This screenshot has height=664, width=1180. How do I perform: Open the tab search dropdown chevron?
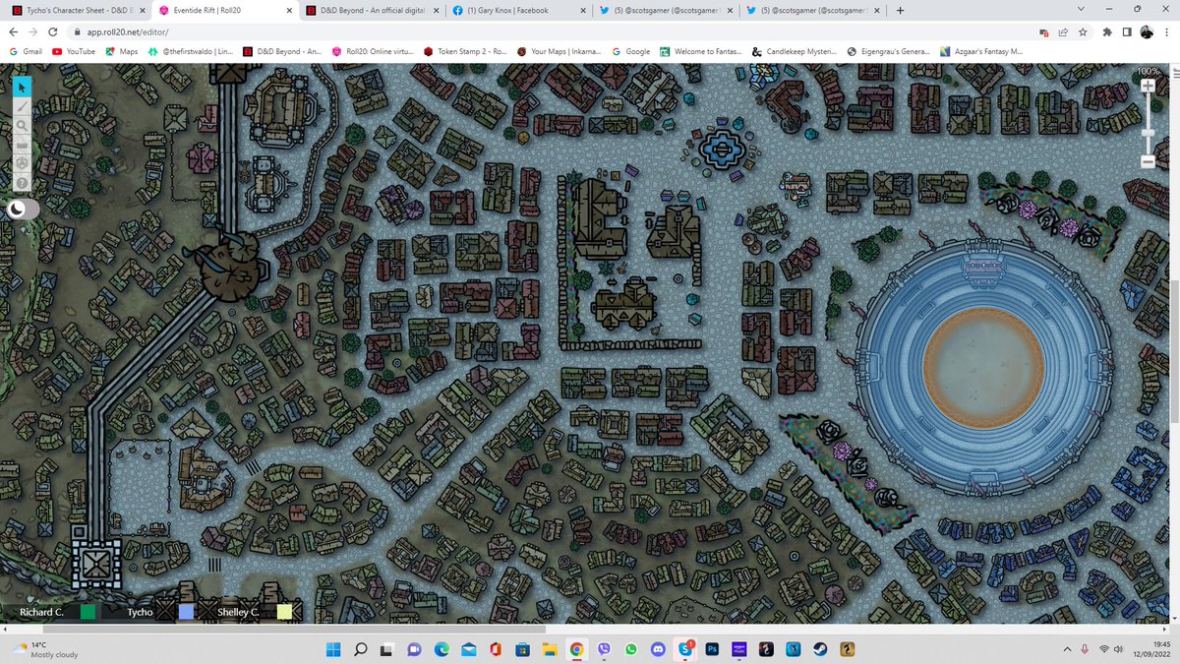pyautogui.click(x=1082, y=9)
